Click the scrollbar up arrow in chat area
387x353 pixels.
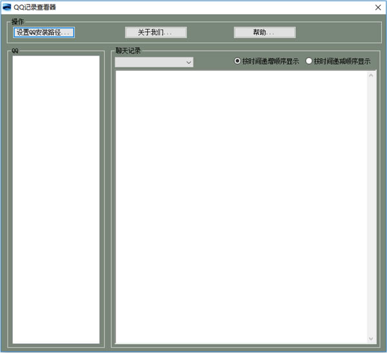click(371, 76)
